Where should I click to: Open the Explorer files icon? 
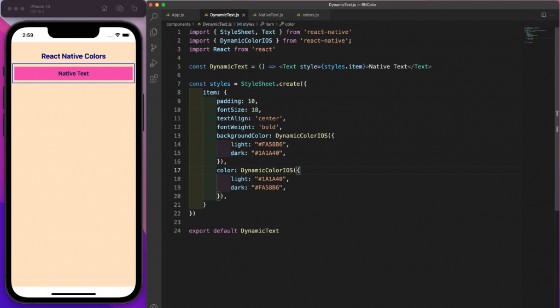154,32
